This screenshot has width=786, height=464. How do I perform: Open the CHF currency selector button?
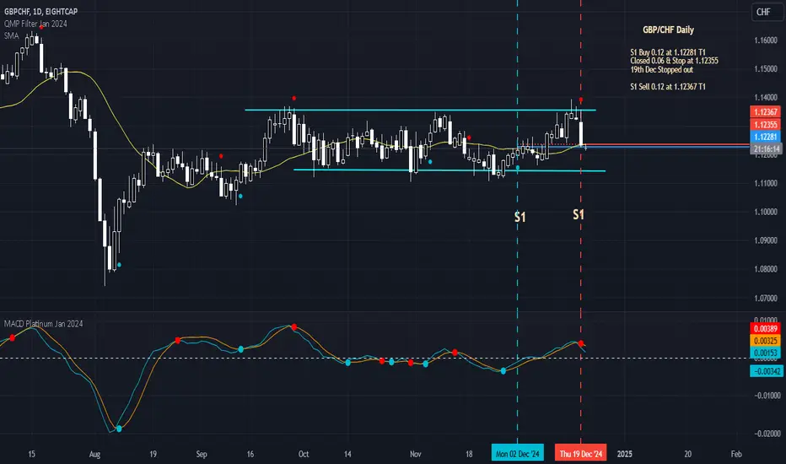pyautogui.click(x=766, y=12)
